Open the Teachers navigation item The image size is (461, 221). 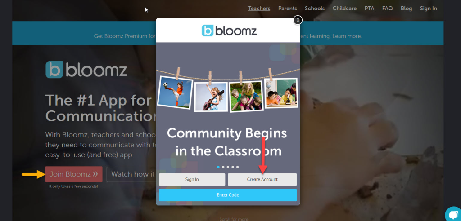pyautogui.click(x=259, y=9)
